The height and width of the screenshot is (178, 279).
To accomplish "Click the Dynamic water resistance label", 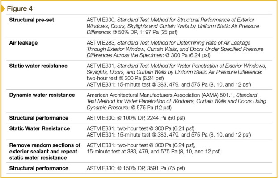I will 42,95.
